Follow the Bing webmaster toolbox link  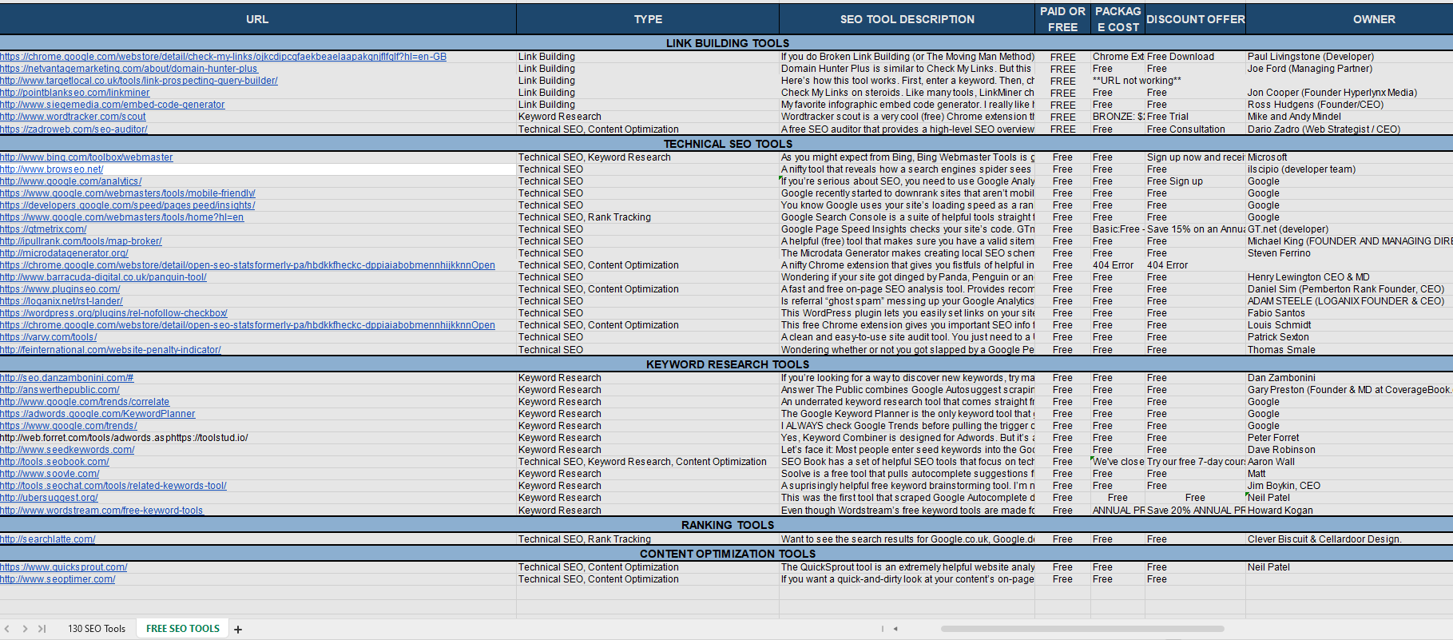(x=86, y=157)
